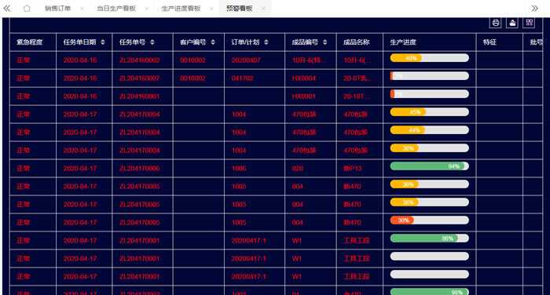Click the 94% green progress bar

pos(429,166)
